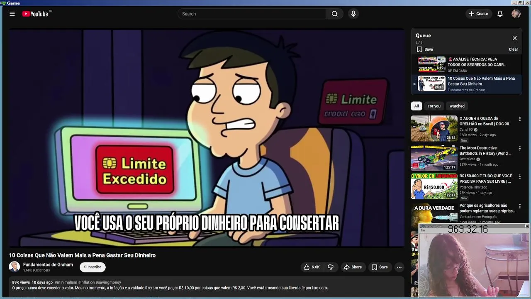Click O AUGE e a QUEDA video title
The image size is (531, 299).
click(x=484, y=121)
